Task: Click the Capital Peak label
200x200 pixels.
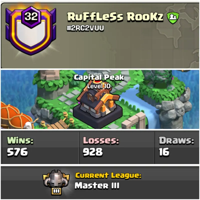Action: click(x=99, y=77)
